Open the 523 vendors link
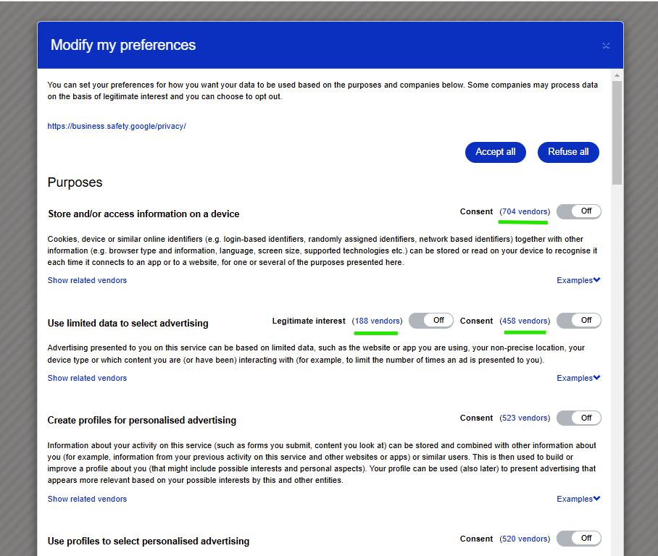The width and height of the screenshot is (658, 556). point(525,418)
